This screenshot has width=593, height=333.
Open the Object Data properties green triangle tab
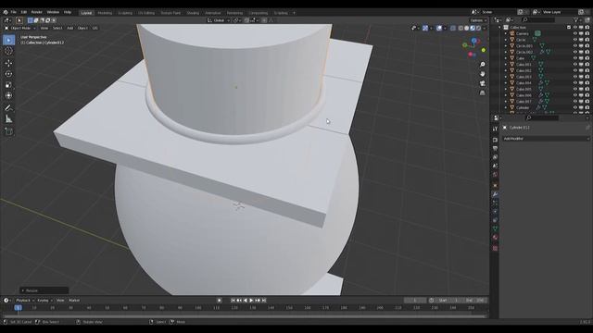click(495, 228)
